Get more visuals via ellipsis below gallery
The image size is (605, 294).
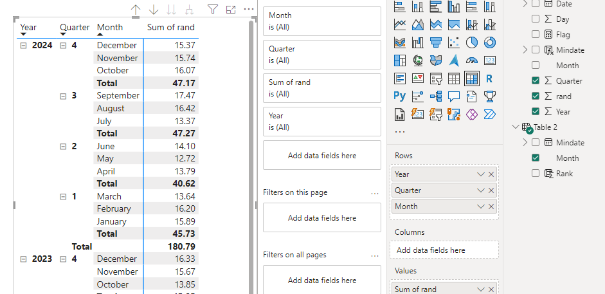pyautogui.click(x=400, y=132)
